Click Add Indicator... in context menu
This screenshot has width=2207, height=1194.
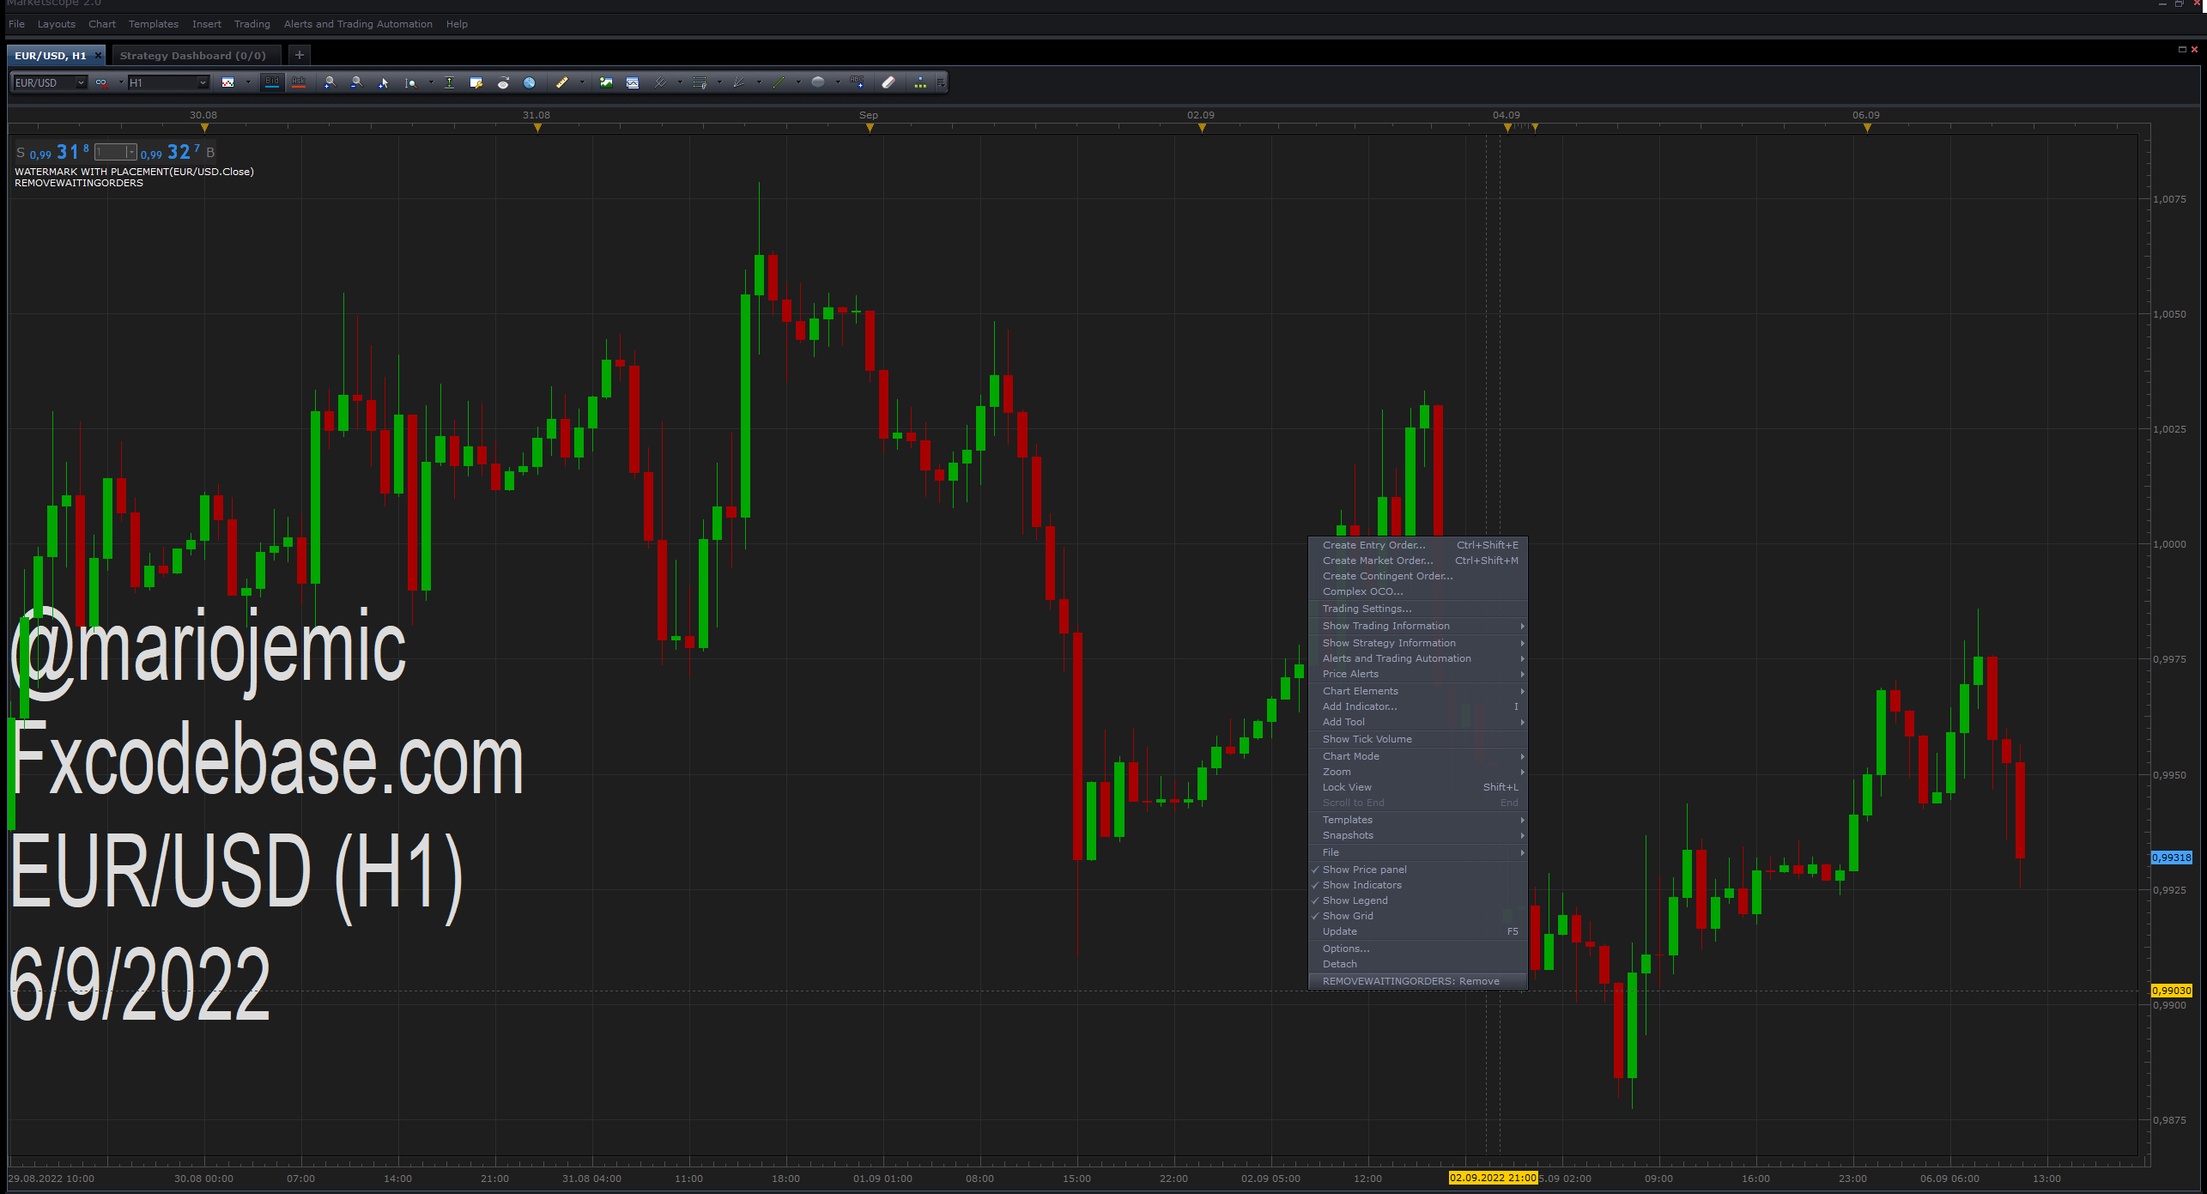(x=1418, y=706)
